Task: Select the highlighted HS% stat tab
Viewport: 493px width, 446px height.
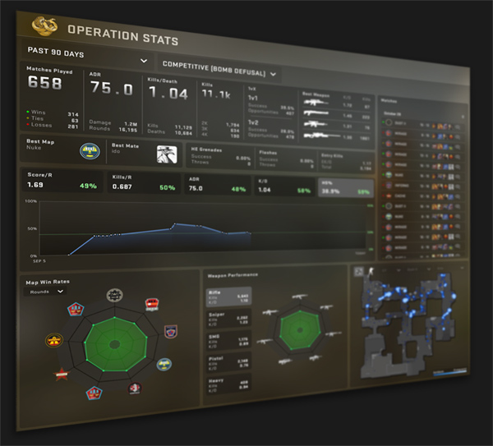Action: (347, 188)
